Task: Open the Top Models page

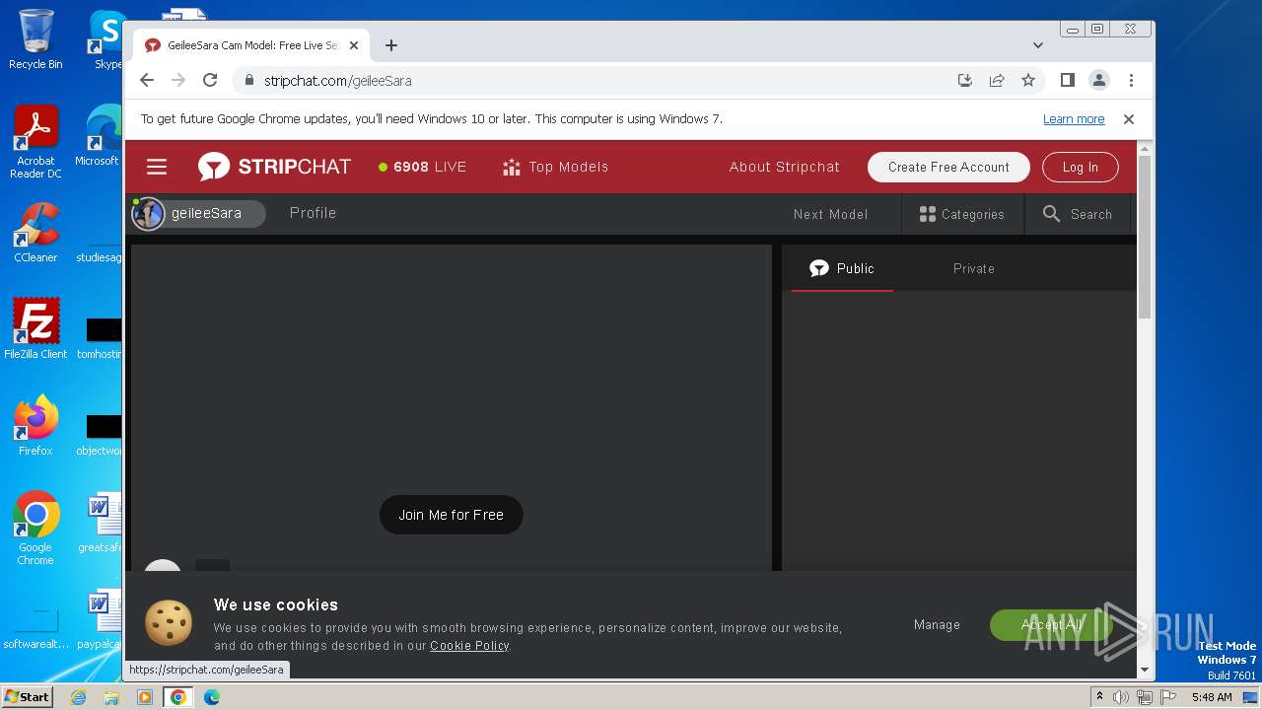Action: [x=555, y=167]
